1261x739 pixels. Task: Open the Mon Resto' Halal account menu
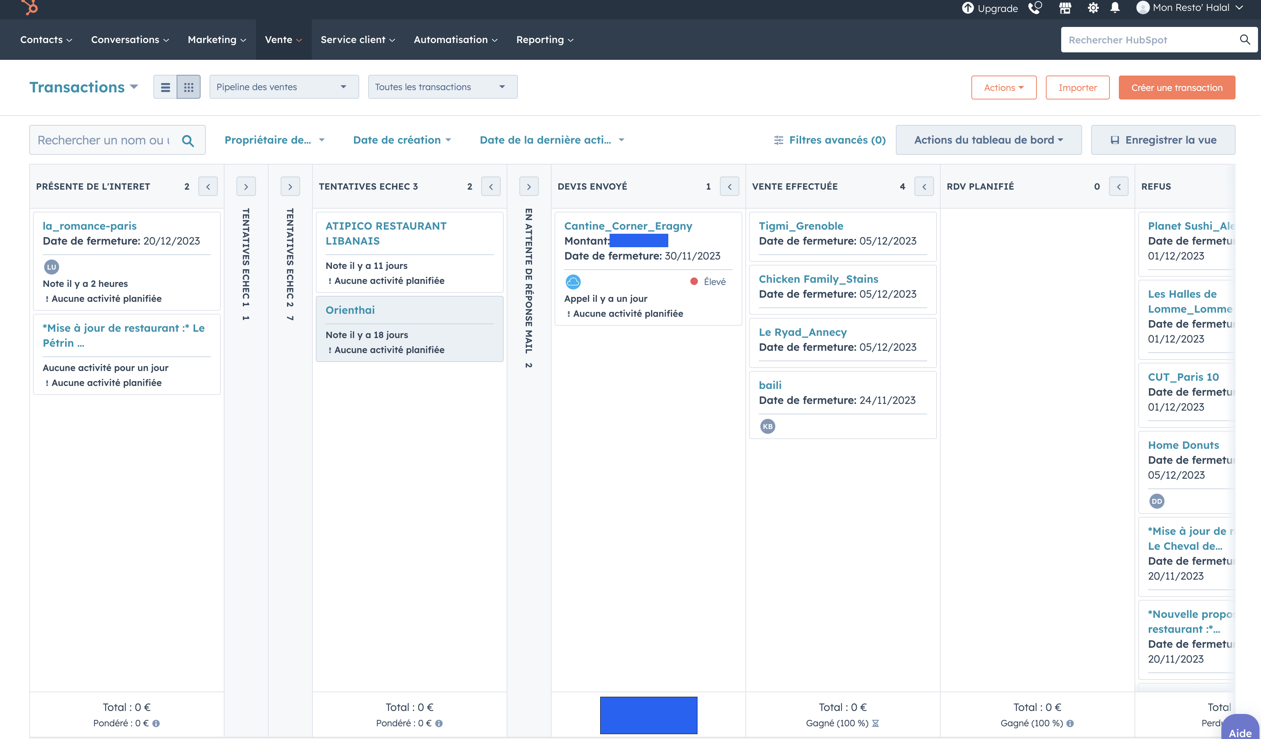pos(1190,8)
